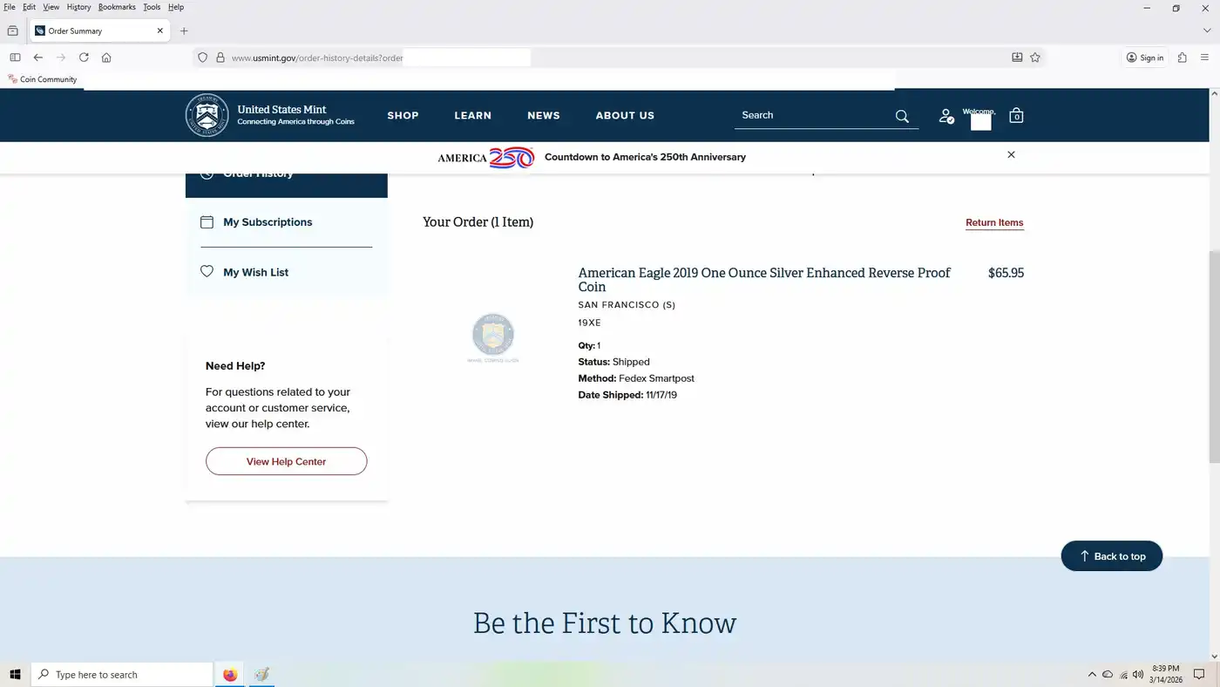Open the Firefox View icon
Screen dimensions: 1220x687
coord(12,31)
